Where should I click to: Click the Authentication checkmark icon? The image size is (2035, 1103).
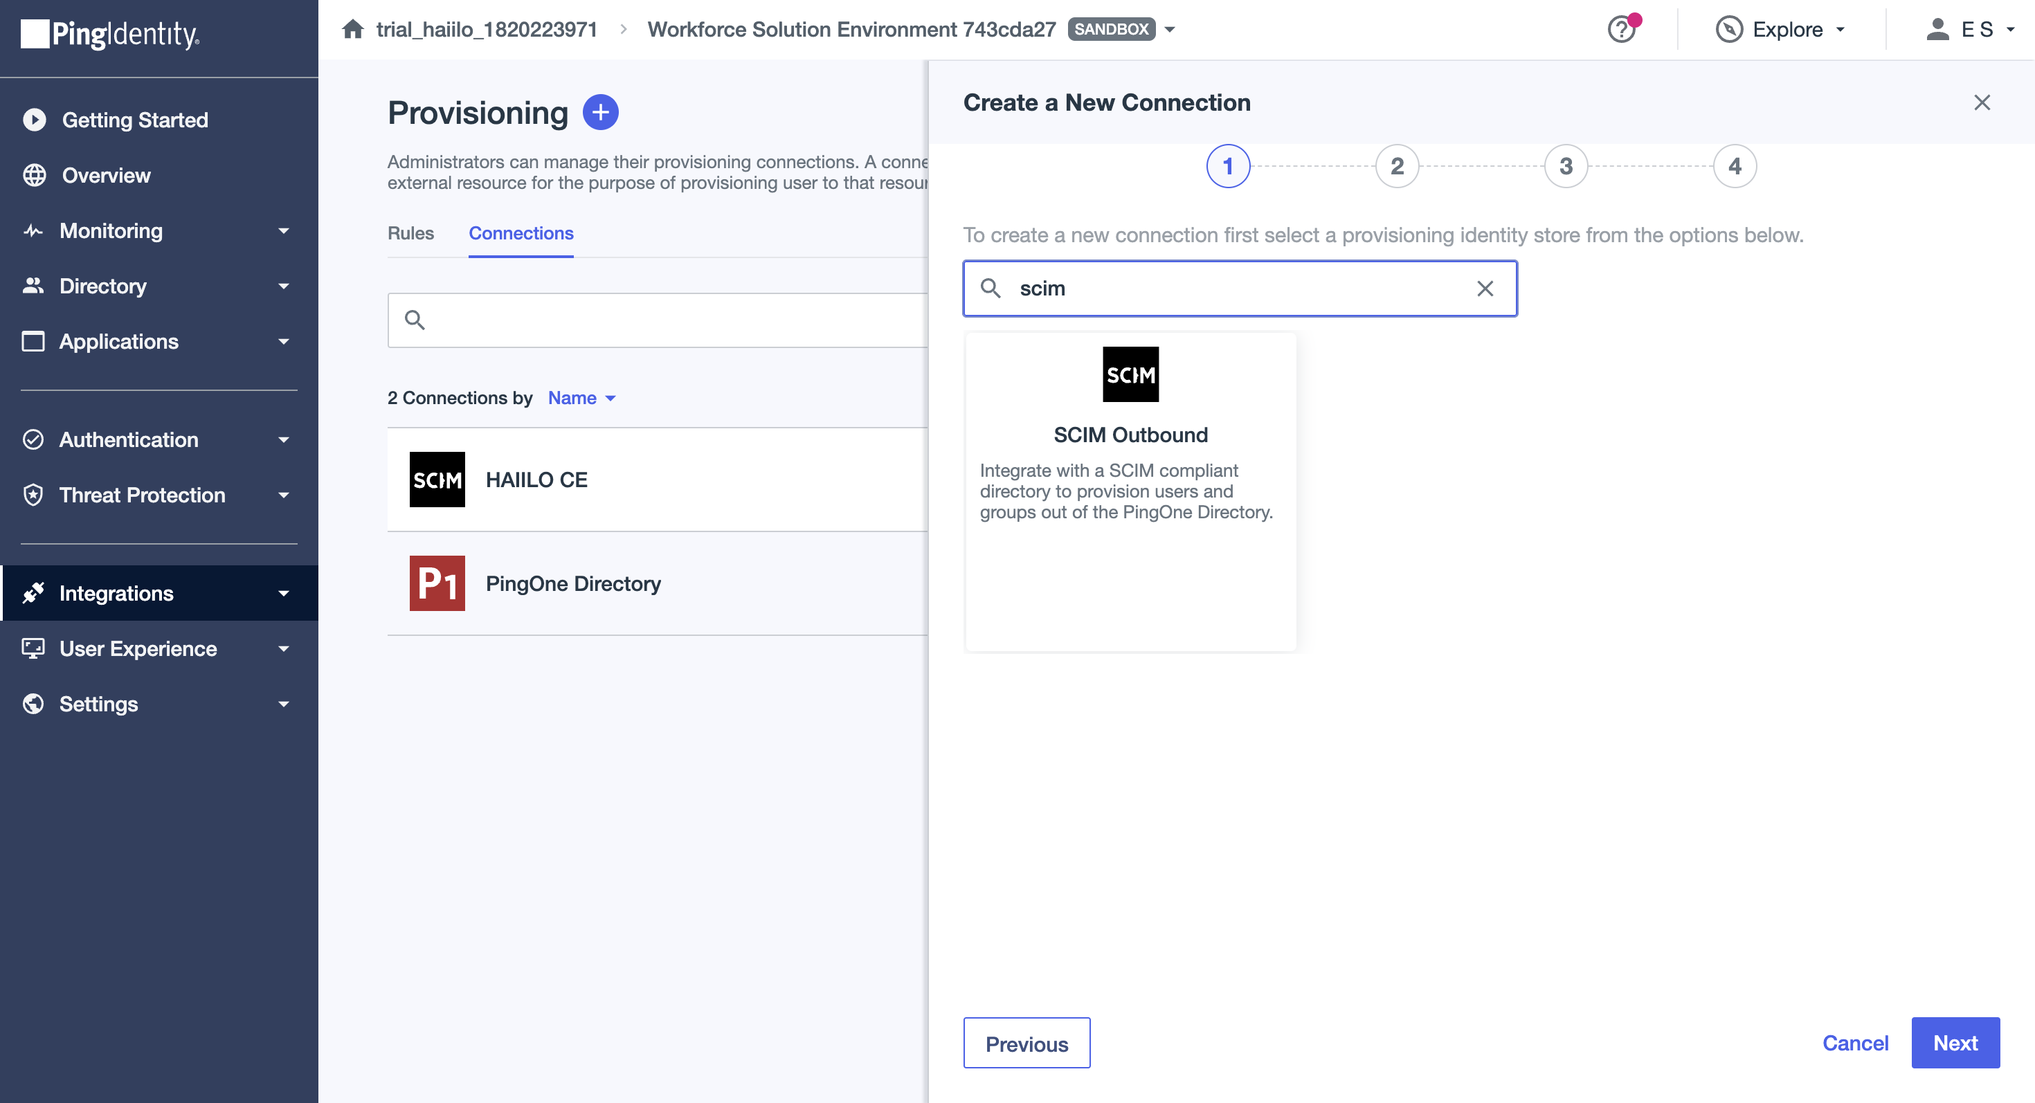33,440
